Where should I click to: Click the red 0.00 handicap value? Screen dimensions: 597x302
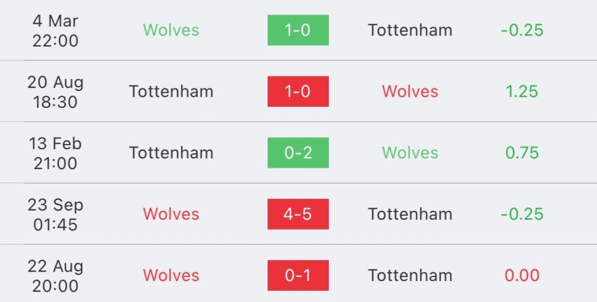click(522, 275)
